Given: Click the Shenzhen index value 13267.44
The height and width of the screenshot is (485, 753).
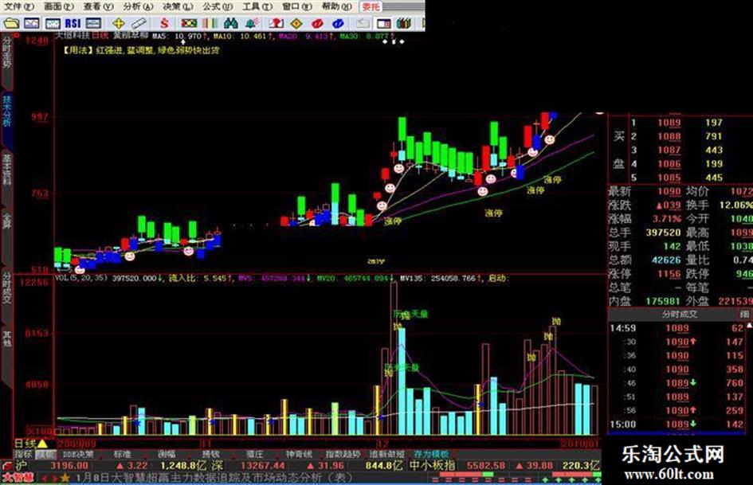Looking at the screenshot, I should (x=262, y=465).
